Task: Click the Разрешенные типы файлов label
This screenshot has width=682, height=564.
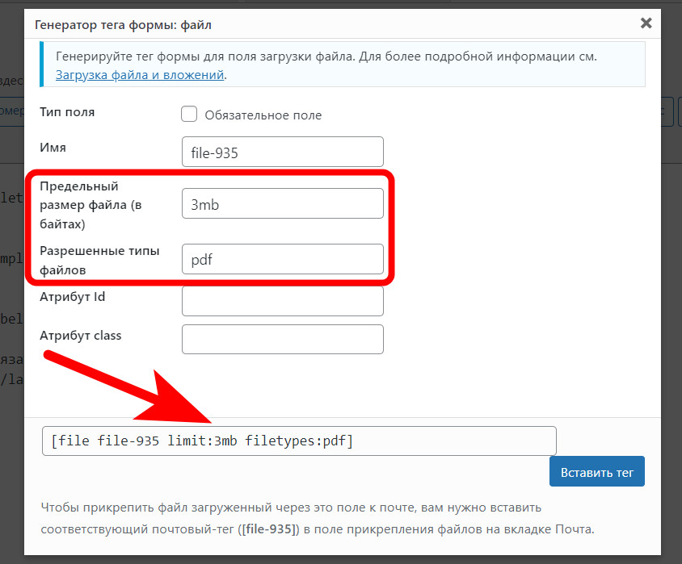Action: tap(99, 260)
